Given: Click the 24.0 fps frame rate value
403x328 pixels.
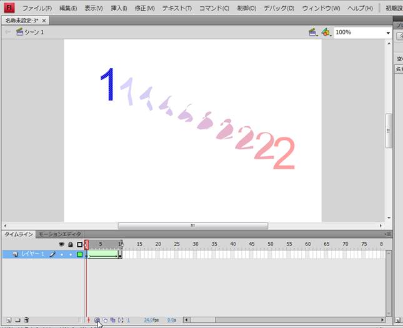Looking at the screenshot, I should click(149, 320).
